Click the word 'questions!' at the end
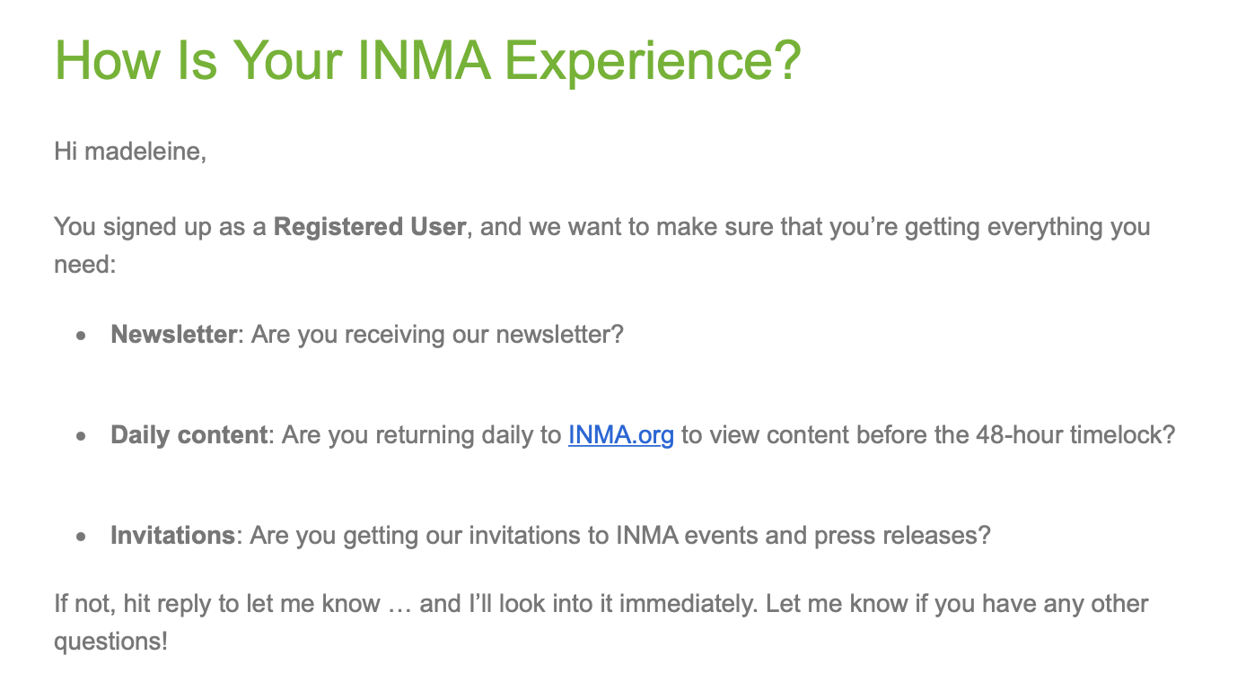This screenshot has width=1237, height=682. click(111, 643)
